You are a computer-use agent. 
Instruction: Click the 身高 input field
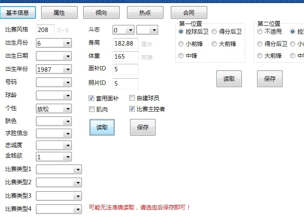(x=125, y=43)
